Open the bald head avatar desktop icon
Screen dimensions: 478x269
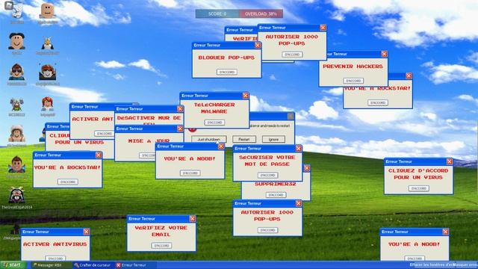[x=47, y=11]
